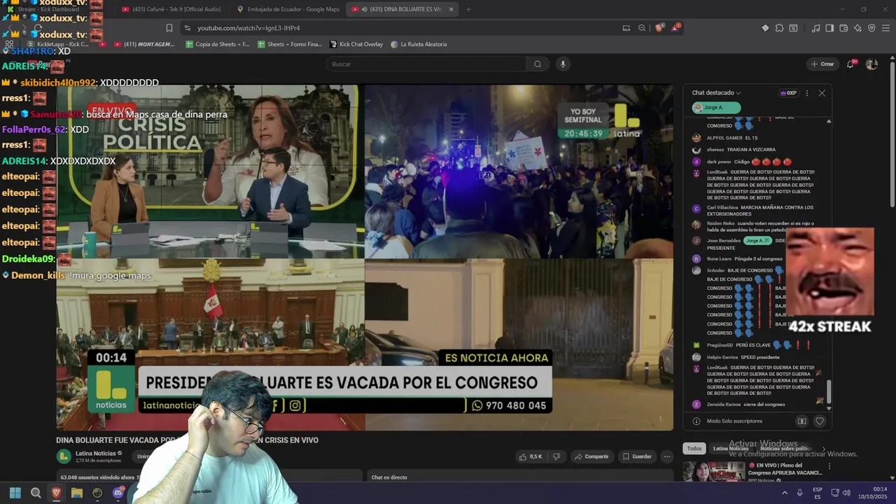Open a new browser tab with plus
Screen dimensions: 896x504
(468, 9)
